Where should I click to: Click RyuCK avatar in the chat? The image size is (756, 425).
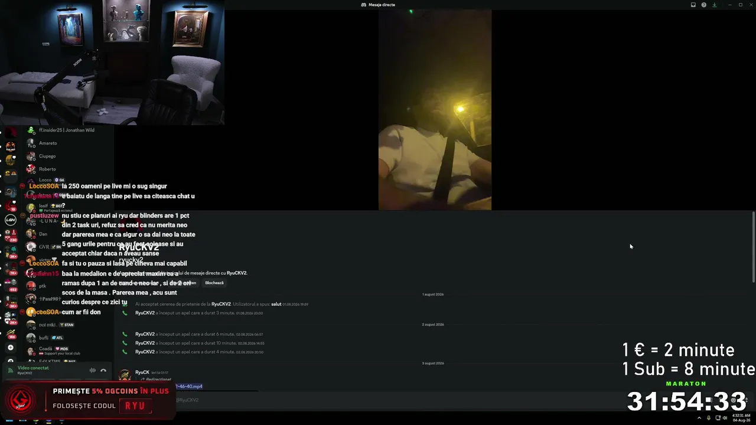pos(125,375)
